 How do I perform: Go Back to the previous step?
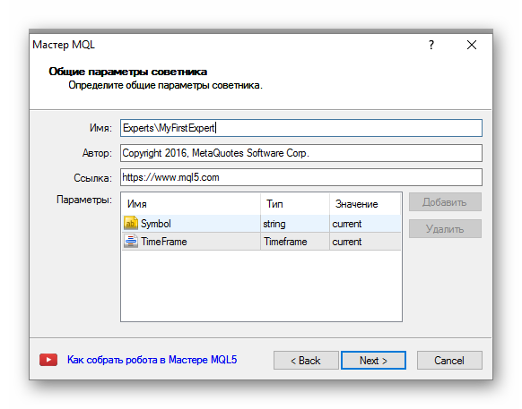point(306,360)
